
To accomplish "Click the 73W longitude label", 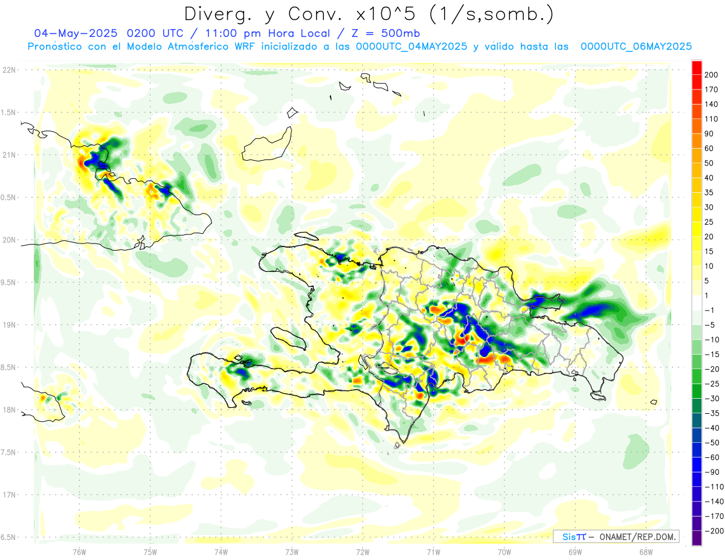I will tap(292, 552).
